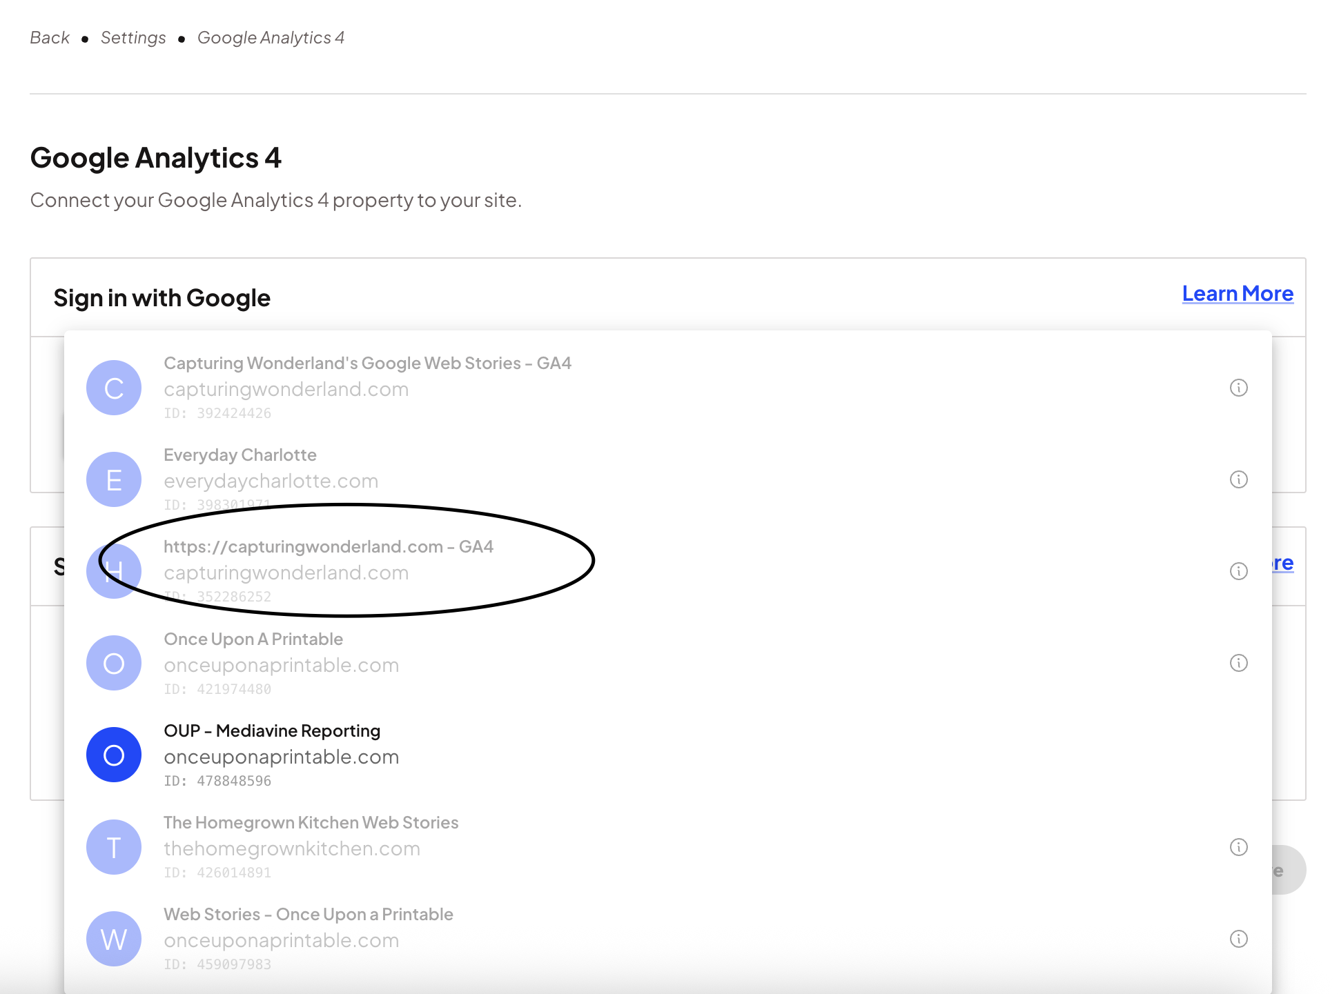Click the C avatar circle
The height and width of the screenshot is (994, 1339).
click(114, 388)
